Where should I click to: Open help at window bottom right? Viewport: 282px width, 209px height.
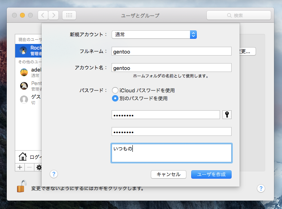(x=261, y=188)
